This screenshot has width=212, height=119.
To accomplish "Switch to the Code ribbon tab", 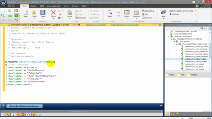I will click(x=66, y=6).
